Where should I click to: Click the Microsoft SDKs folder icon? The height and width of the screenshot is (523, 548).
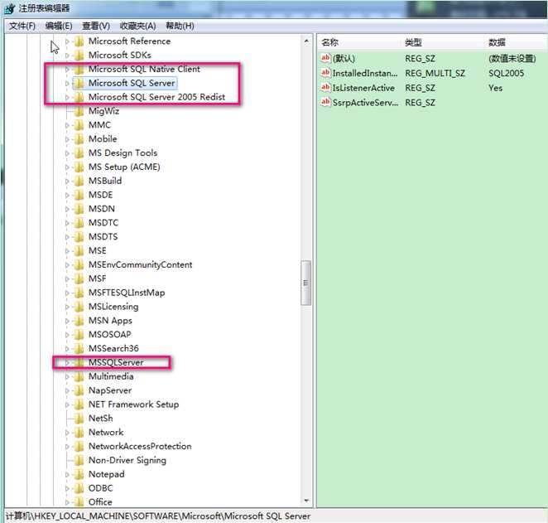pos(79,56)
